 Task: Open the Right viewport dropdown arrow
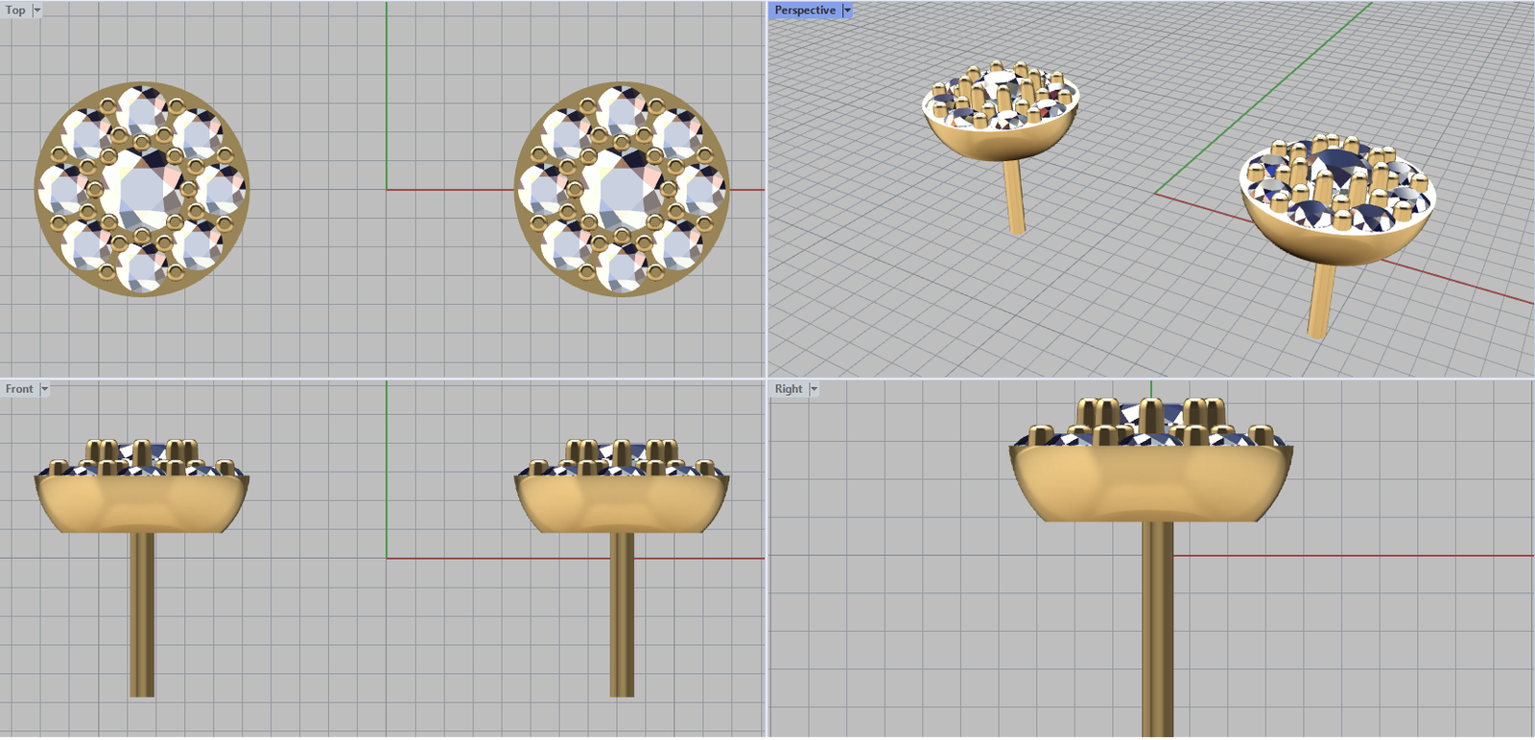tap(814, 389)
